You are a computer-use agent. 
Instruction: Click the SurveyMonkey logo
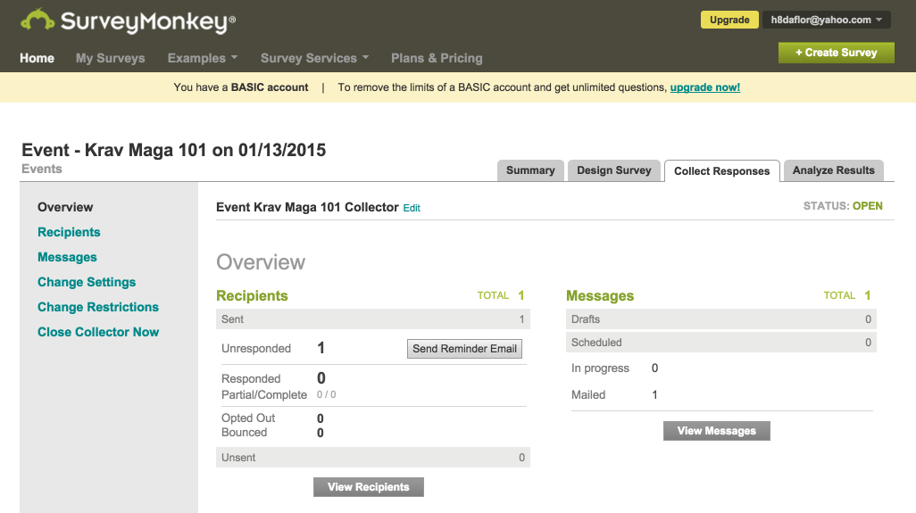(128, 21)
